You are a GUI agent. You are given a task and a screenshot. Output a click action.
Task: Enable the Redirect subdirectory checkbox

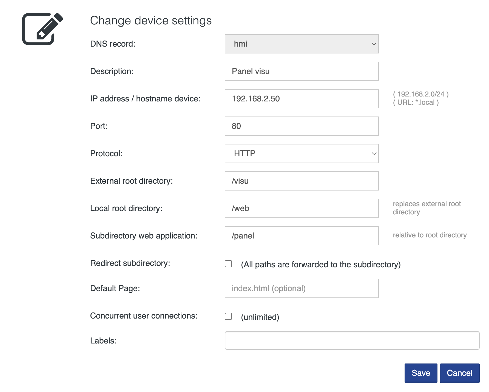coord(228,263)
